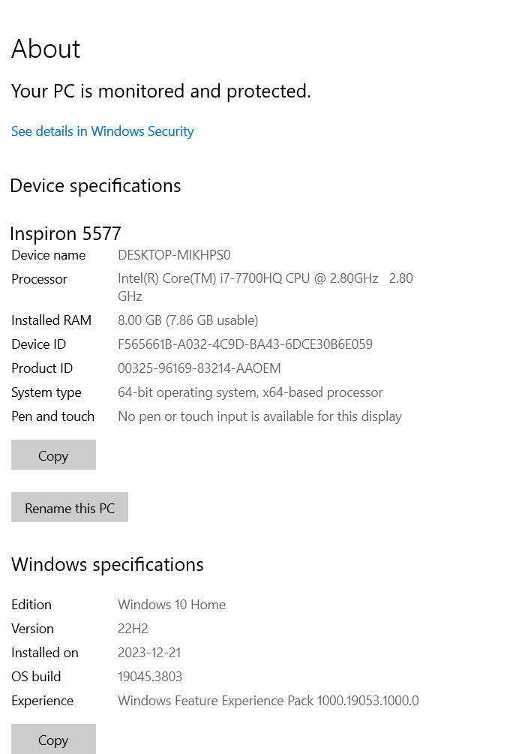
Task: Select the device name DESKTOP-MIKHPS0
Action: click(x=174, y=255)
